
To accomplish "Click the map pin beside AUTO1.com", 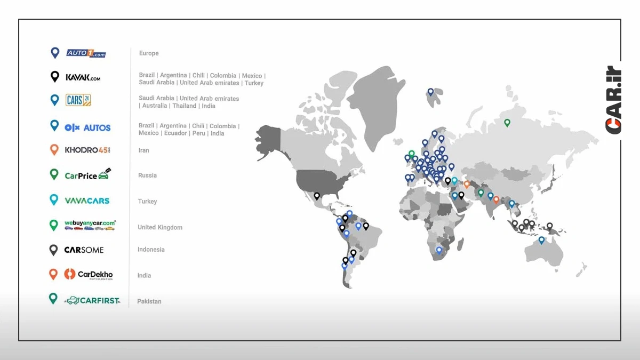I will [54, 53].
